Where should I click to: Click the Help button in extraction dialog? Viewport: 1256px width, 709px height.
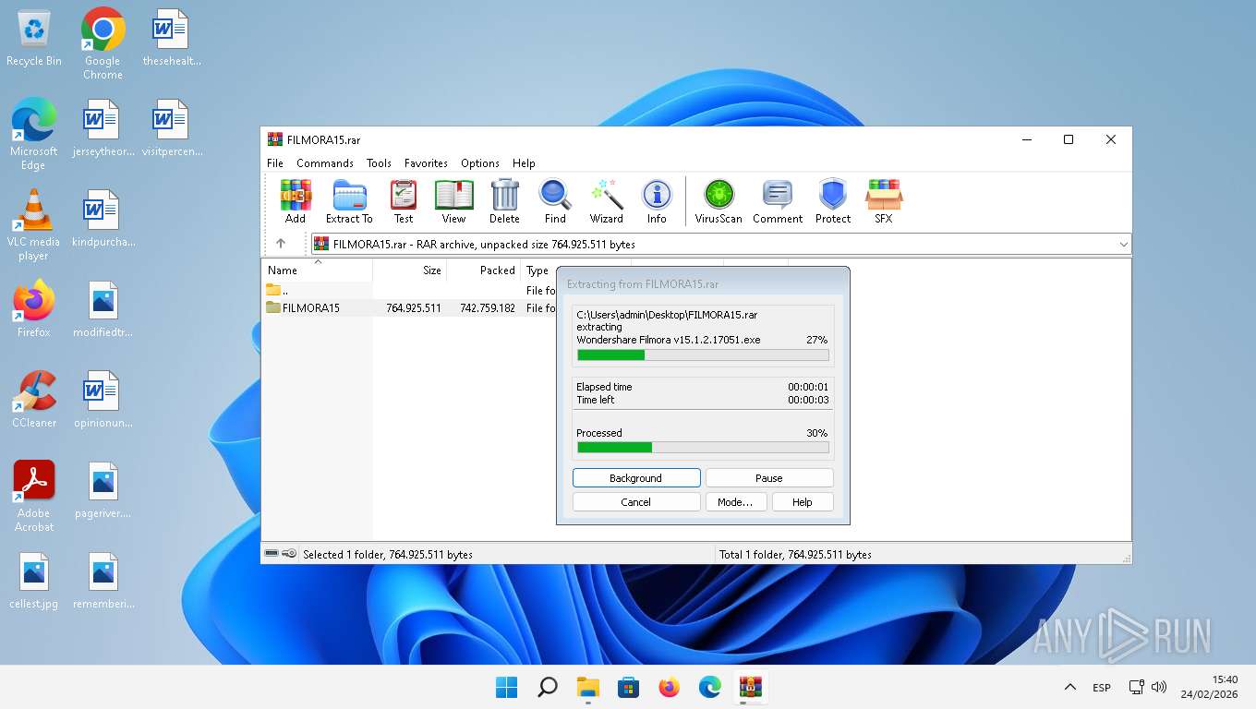[803, 502]
